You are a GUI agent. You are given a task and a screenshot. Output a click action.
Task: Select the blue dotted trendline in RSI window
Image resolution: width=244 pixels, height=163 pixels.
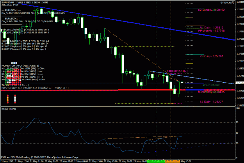coord(187,148)
